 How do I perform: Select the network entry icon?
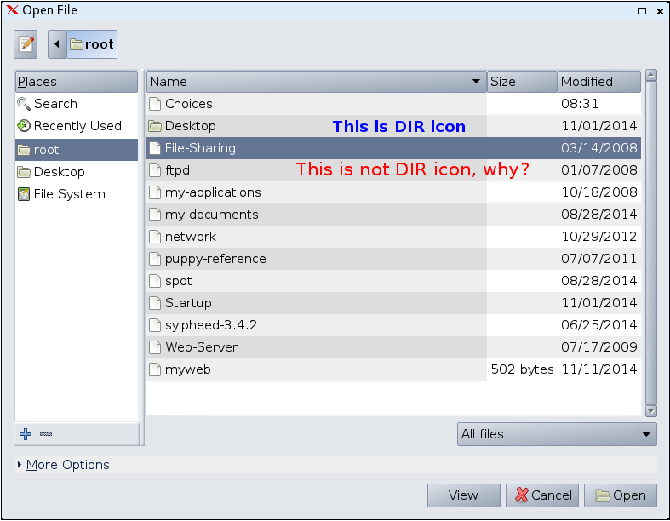click(x=155, y=237)
